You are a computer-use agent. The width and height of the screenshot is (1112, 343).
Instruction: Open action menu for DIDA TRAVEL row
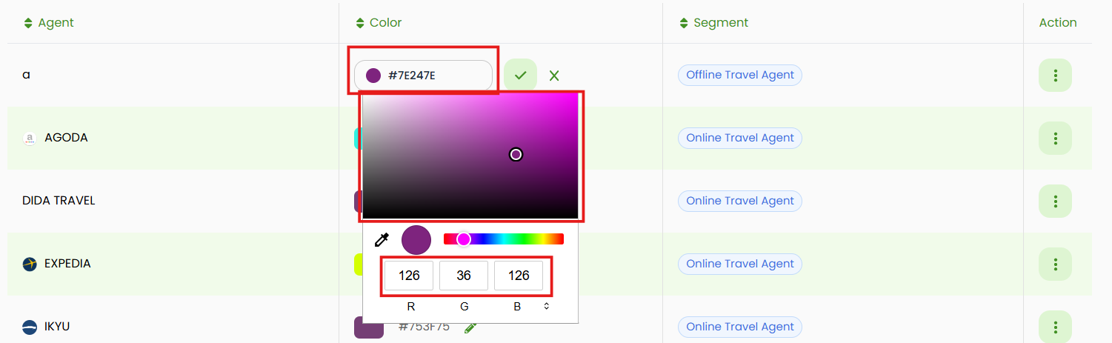[1055, 201]
